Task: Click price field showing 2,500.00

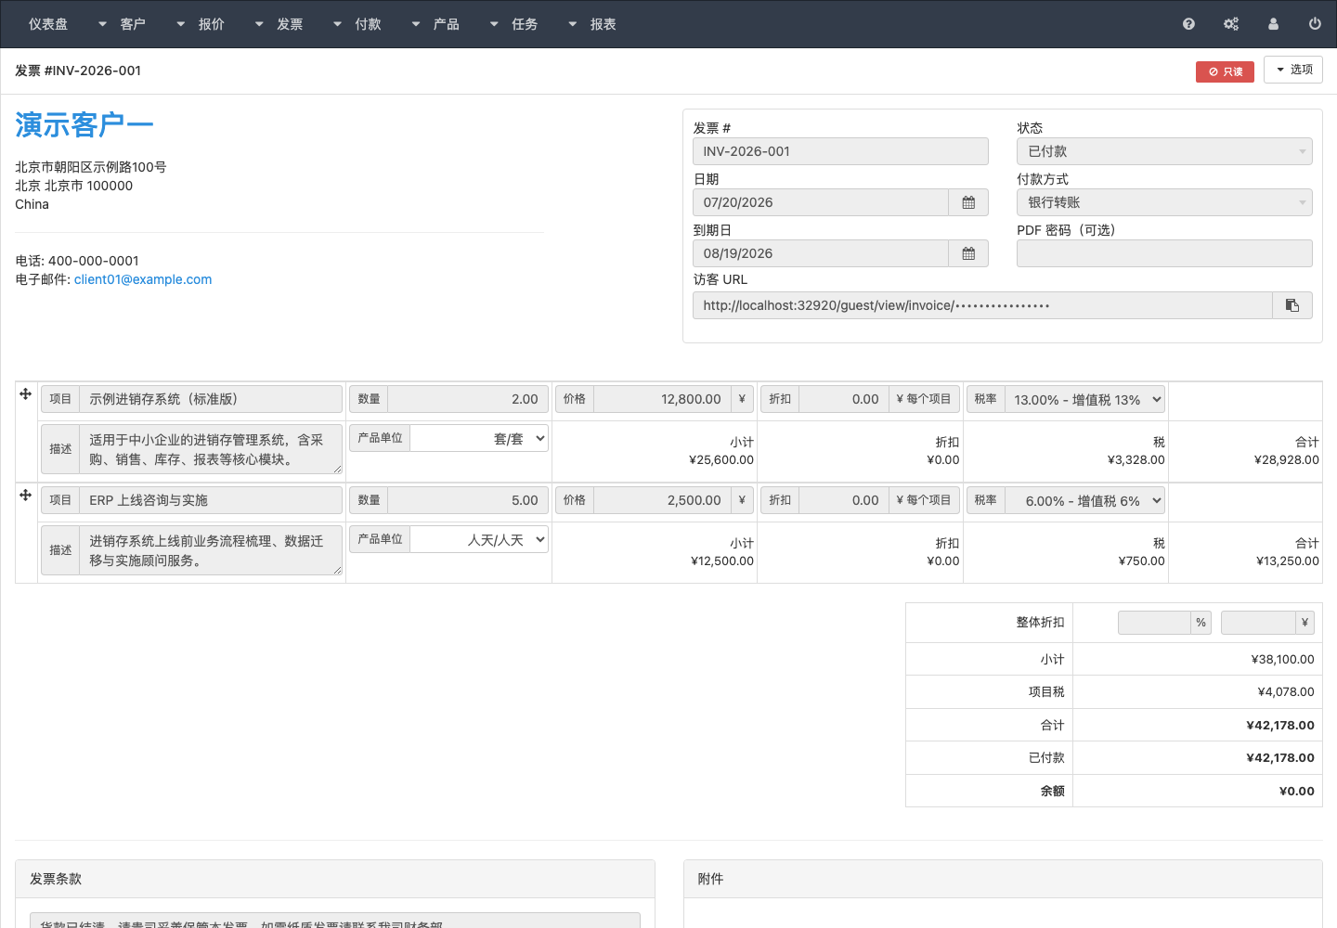Action: [663, 500]
